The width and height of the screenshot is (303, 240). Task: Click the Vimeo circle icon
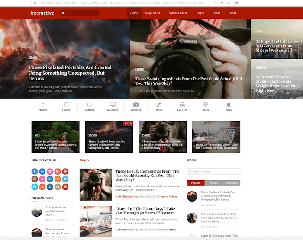[35, 187]
